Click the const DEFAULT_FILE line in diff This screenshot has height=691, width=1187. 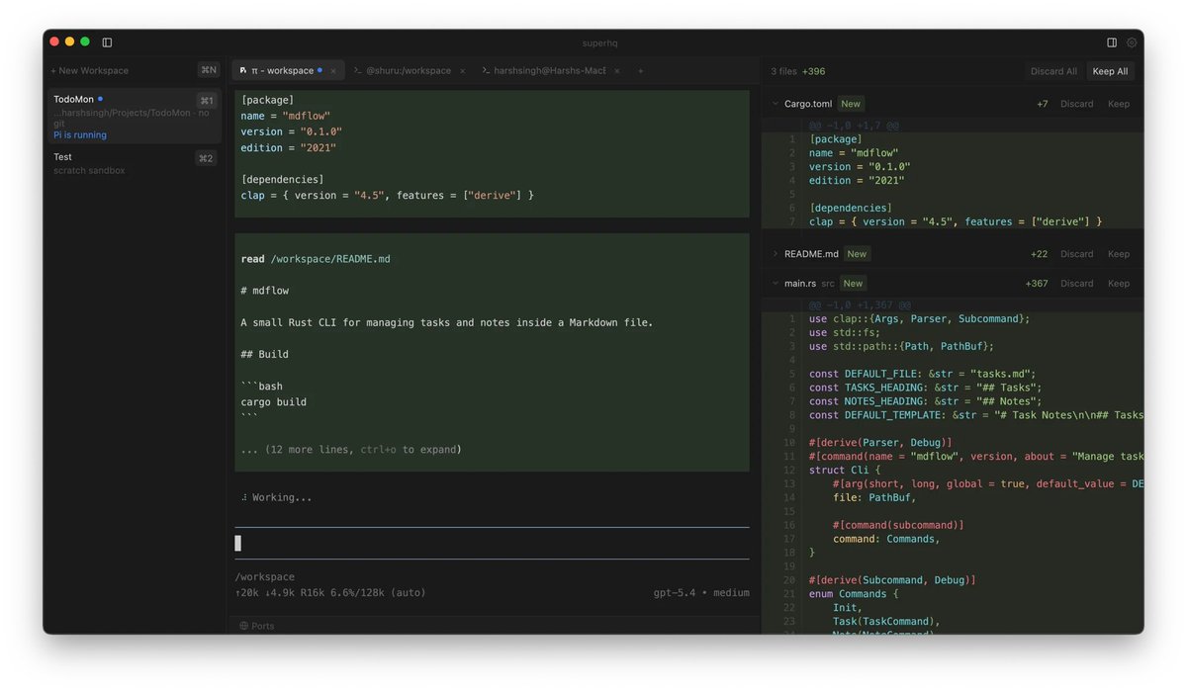(x=921, y=375)
